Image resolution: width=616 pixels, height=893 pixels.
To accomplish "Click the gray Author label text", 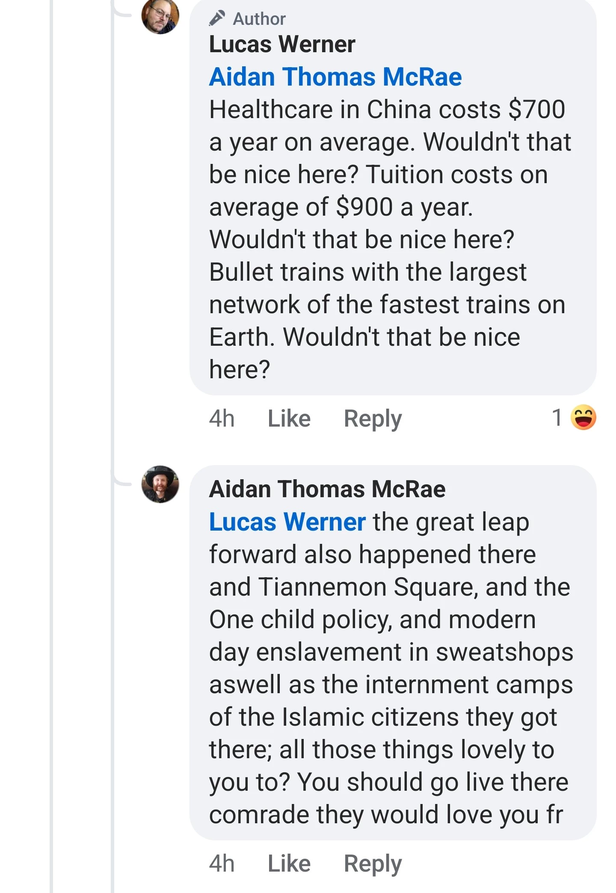I will (259, 19).
